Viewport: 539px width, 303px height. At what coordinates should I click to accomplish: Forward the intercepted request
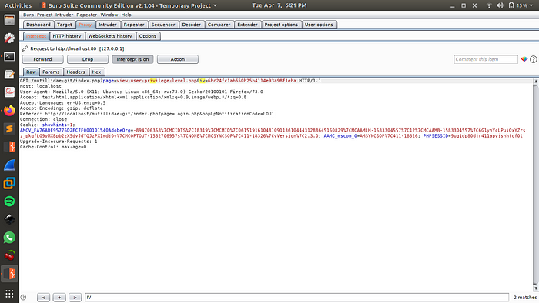pyautogui.click(x=42, y=59)
